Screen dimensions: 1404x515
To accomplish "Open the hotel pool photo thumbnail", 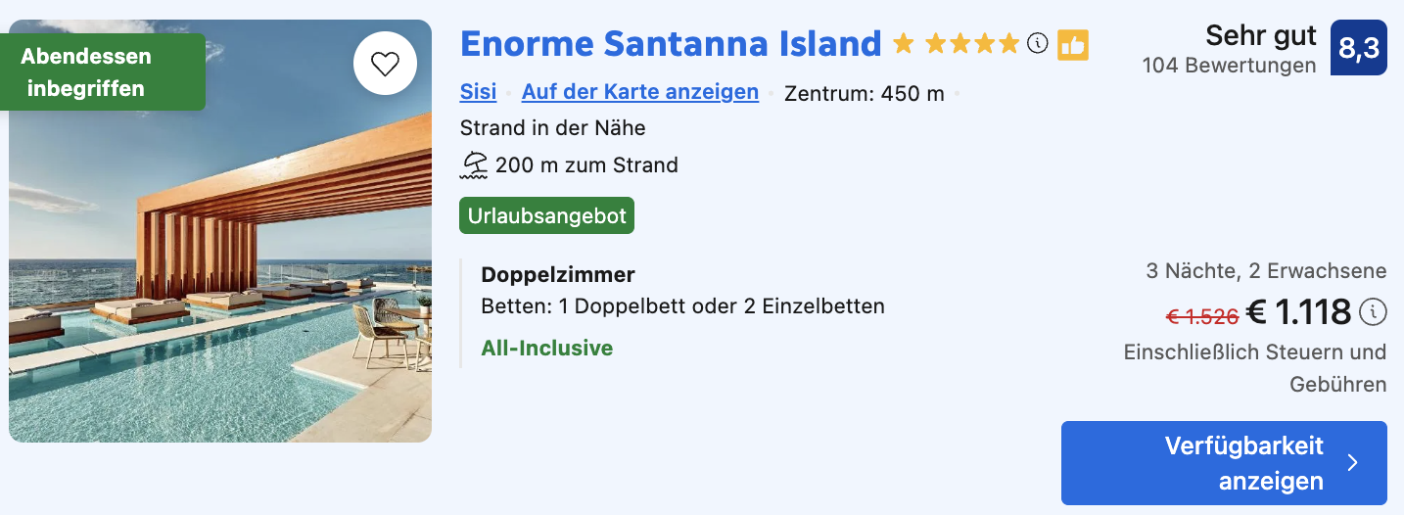I will pos(220,231).
